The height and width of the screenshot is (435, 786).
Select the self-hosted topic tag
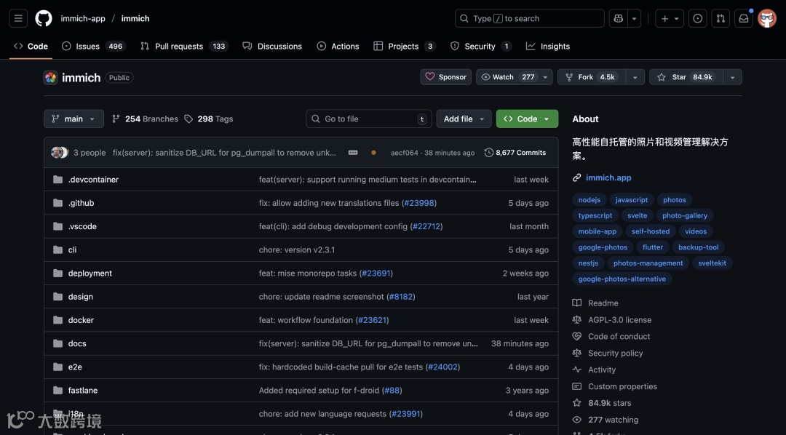650,231
